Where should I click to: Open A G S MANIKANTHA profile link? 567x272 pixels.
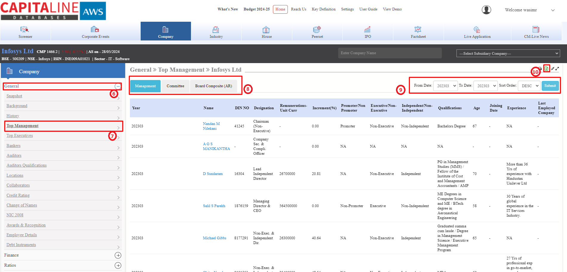[x=216, y=146]
